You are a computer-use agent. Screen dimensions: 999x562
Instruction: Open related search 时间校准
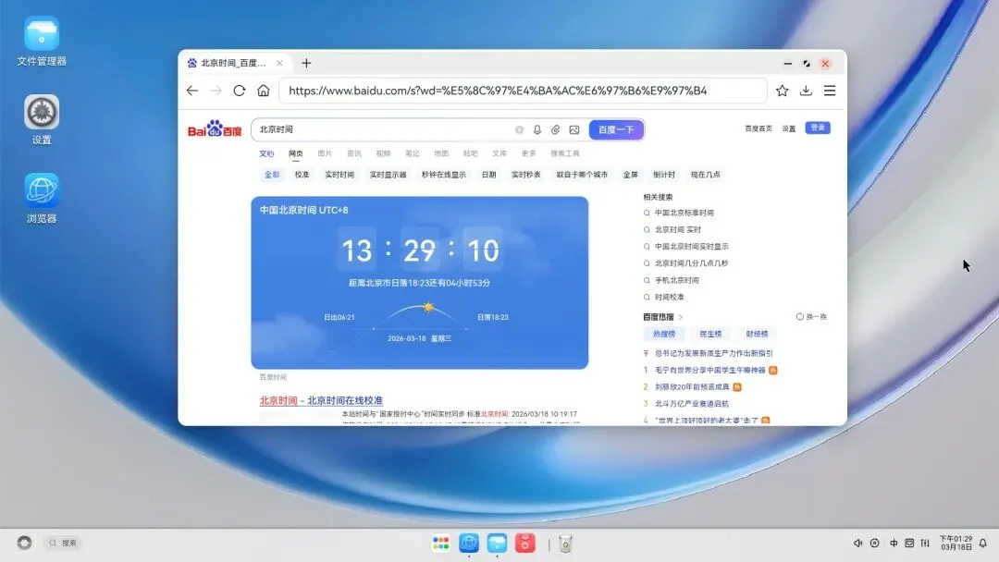tap(670, 298)
